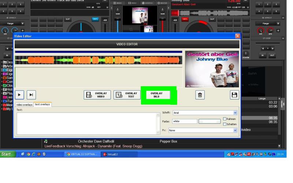Select the text overlays tab
The height and width of the screenshot is (183, 293).
point(42,104)
